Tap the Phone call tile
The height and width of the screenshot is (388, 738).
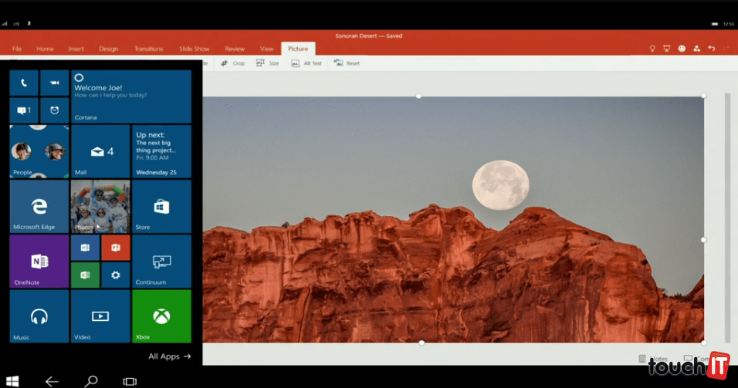[23, 83]
